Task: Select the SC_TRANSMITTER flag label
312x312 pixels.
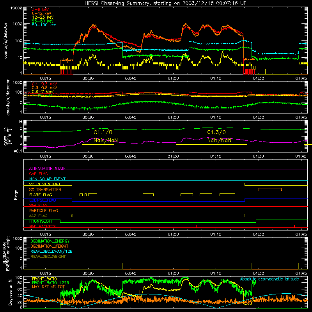Action: tap(45, 189)
